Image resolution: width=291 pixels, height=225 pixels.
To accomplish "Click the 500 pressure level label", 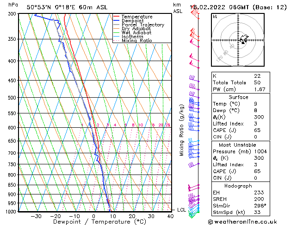I will click(13, 98).
